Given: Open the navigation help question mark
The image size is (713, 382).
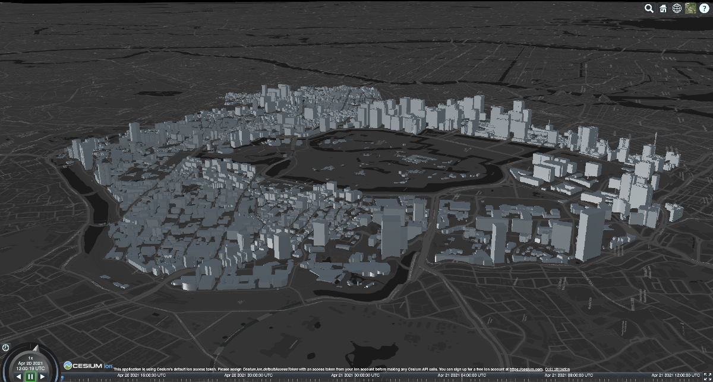Looking at the screenshot, I should pos(704,8).
